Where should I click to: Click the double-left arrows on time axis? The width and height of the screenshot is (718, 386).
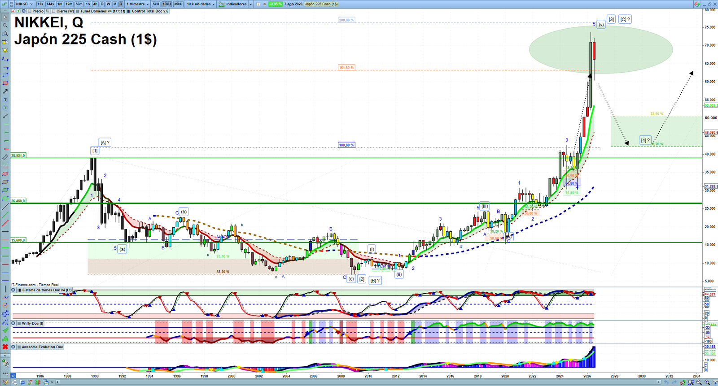pyautogui.click(x=13, y=376)
